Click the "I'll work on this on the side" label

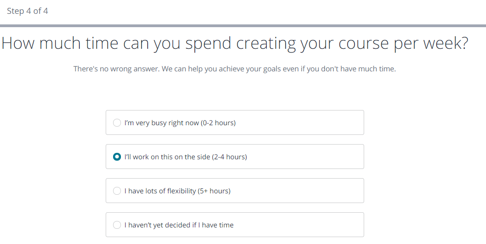point(167,157)
